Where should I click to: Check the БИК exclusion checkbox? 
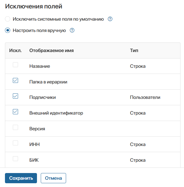tap(15, 158)
